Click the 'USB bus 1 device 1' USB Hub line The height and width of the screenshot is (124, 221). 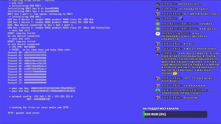pyautogui.click(x=50, y=22)
